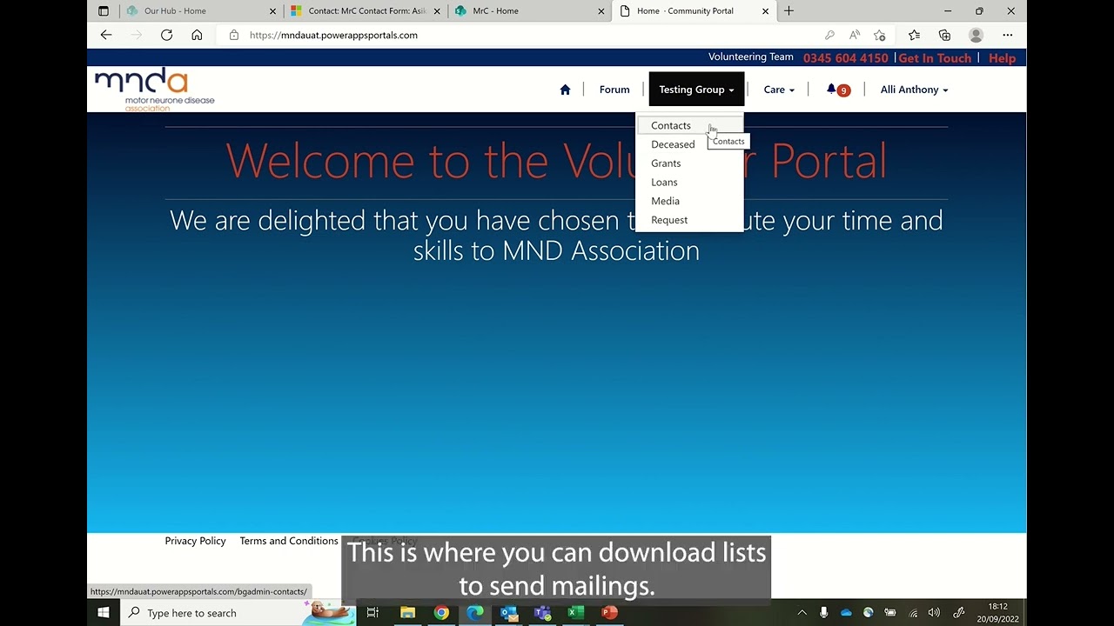
Task: Click the MND Association logo
Action: pyautogui.click(x=155, y=90)
